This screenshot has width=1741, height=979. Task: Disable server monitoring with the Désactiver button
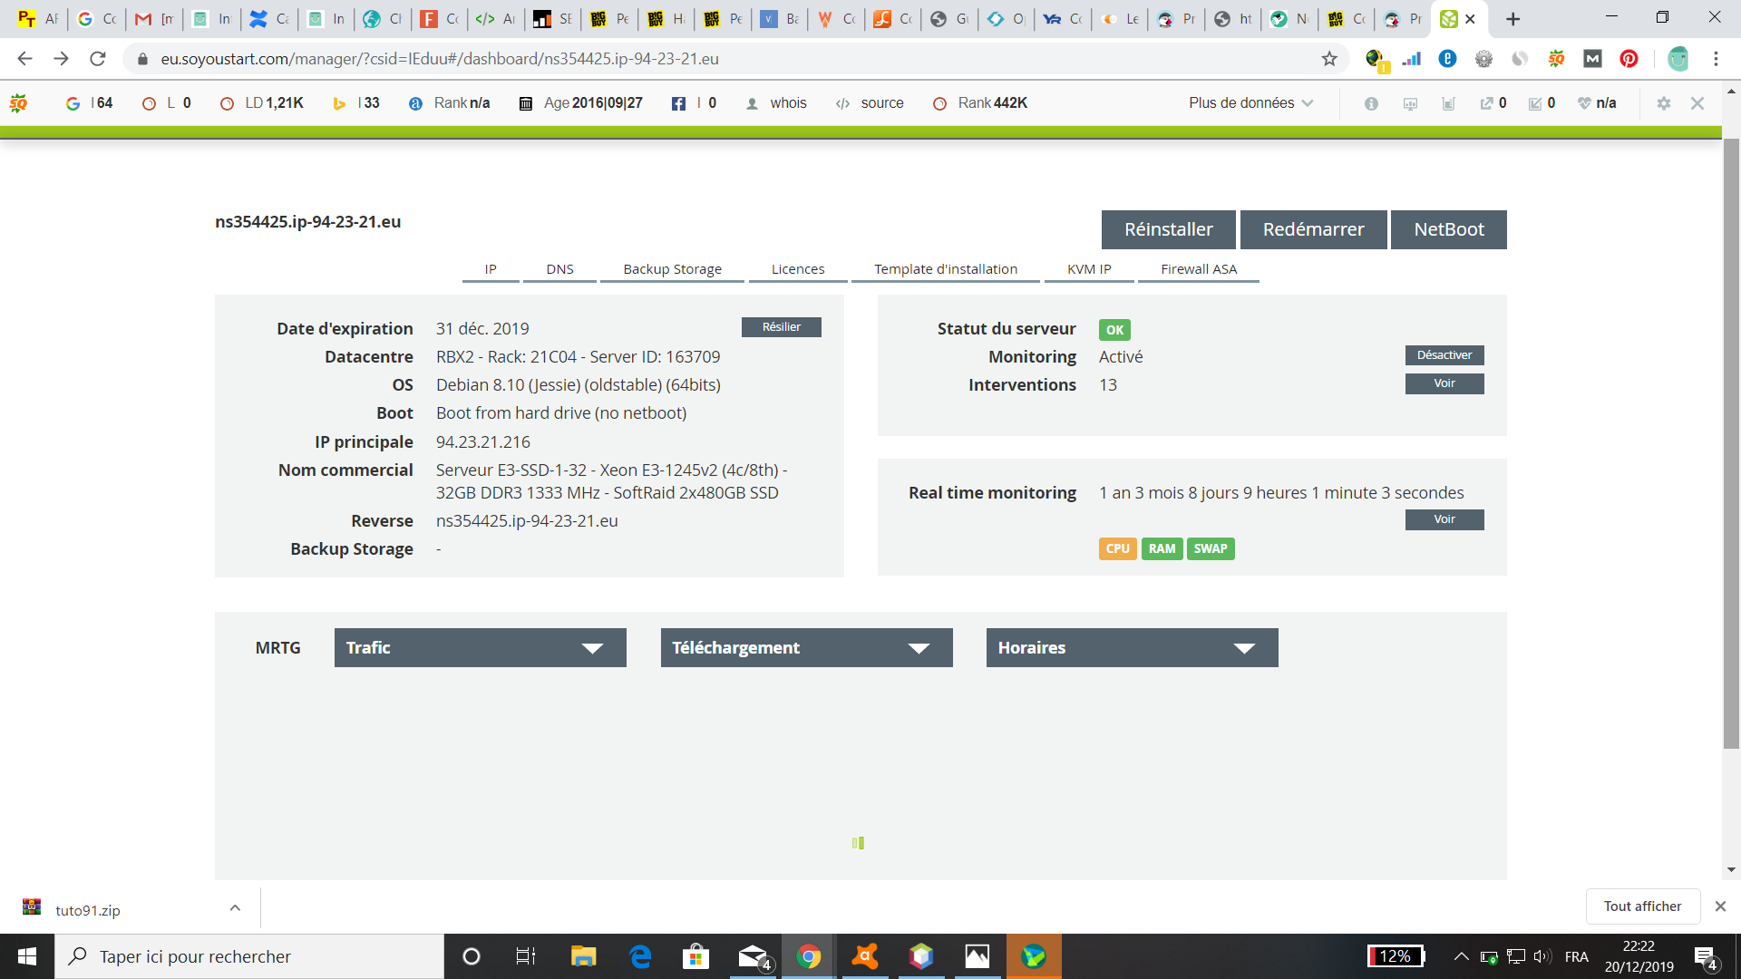1444,355
